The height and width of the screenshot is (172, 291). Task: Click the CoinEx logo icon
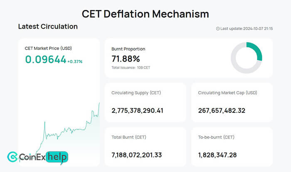pos(13,157)
